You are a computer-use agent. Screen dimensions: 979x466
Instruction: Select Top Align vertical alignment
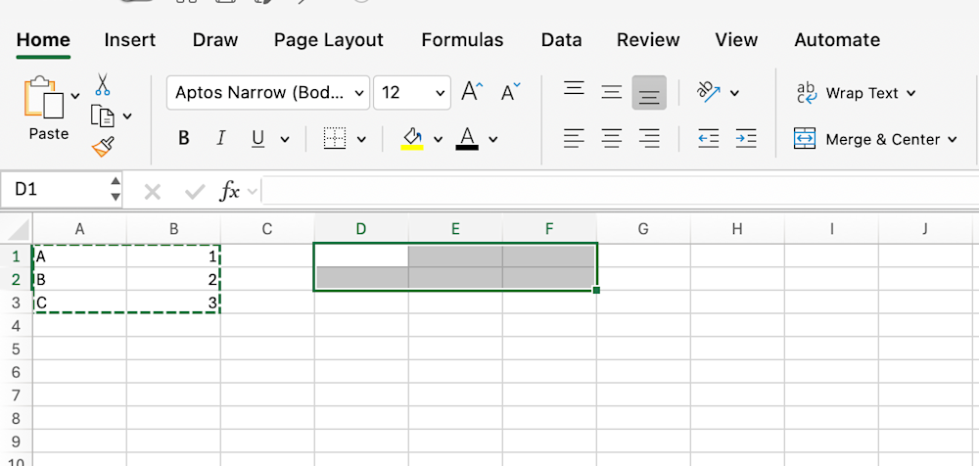coord(574,88)
